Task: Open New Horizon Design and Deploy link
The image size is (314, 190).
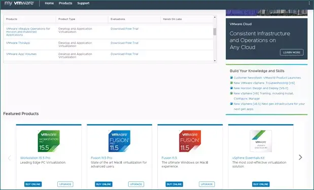Action: point(261,88)
